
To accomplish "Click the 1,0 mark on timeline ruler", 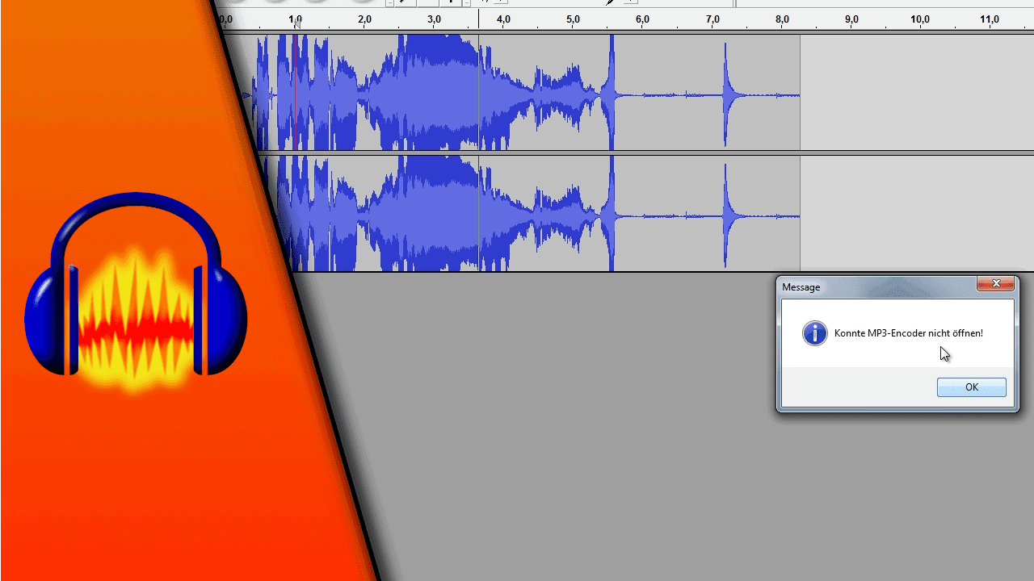I will 296,19.
